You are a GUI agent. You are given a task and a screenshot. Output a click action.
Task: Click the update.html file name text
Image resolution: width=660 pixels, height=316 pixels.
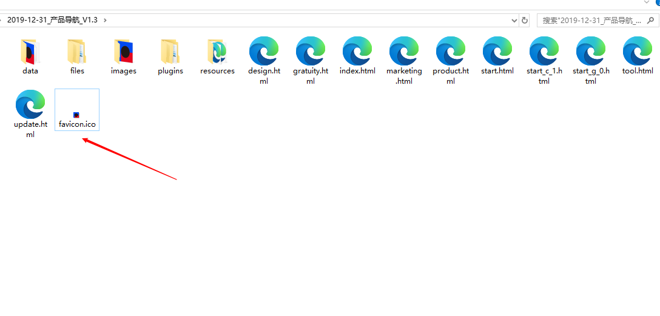[30, 130]
